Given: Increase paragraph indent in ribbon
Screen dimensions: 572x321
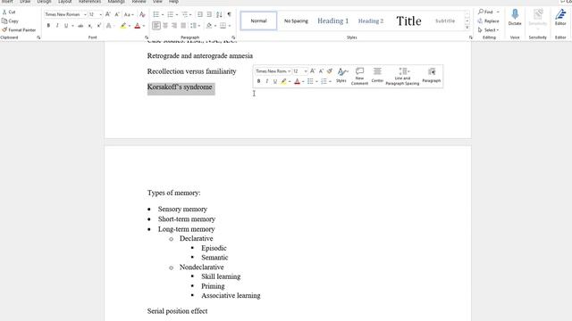Looking at the screenshot, I should tap(209, 14).
